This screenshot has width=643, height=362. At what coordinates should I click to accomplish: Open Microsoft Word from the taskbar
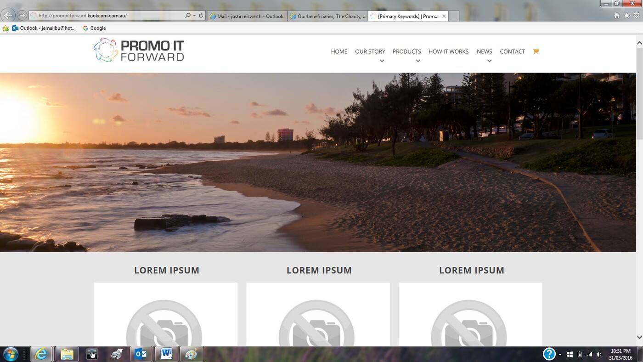166,354
